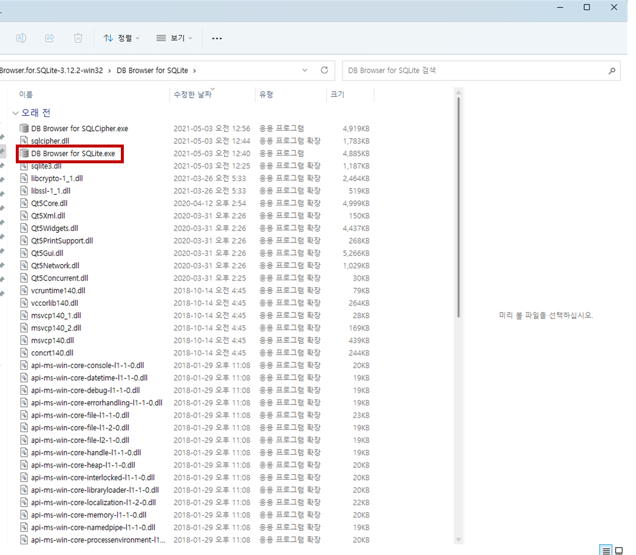This screenshot has width=636, height=555.
Task: Click file name api-ms-win-core-errorhandling-l1-1-0.dll
Action: (97, 403)
